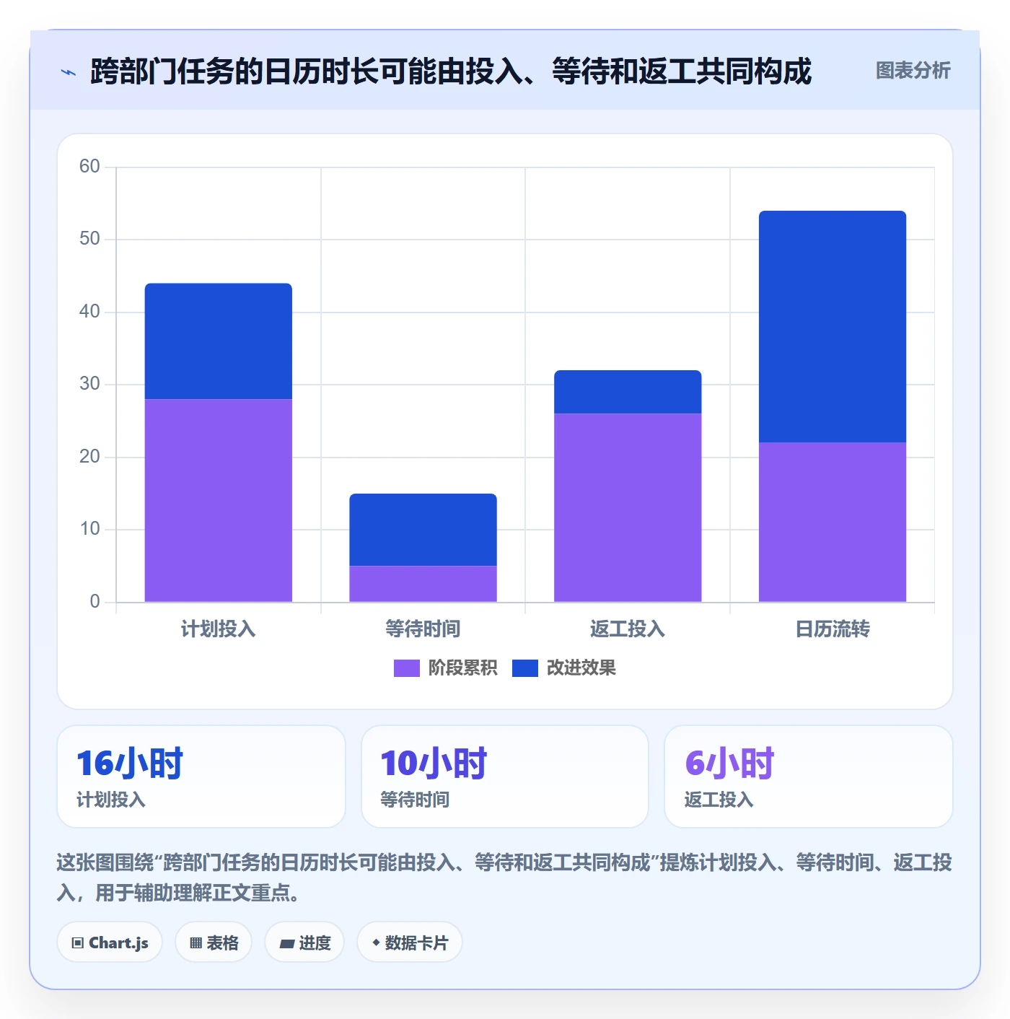Select the purple segment of the 等待时间 bar

(x=423, y=584)
